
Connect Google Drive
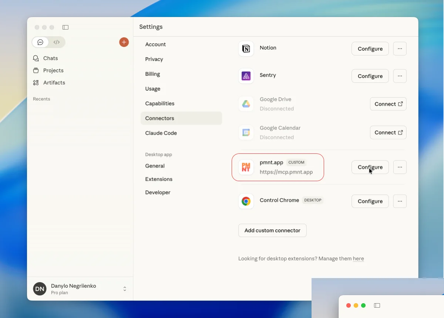tap(388, 104)
